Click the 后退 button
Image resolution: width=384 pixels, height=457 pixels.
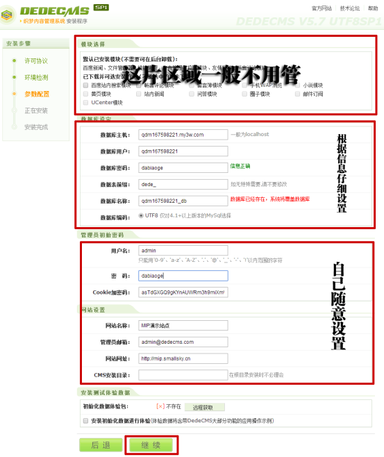click(101, 445)
